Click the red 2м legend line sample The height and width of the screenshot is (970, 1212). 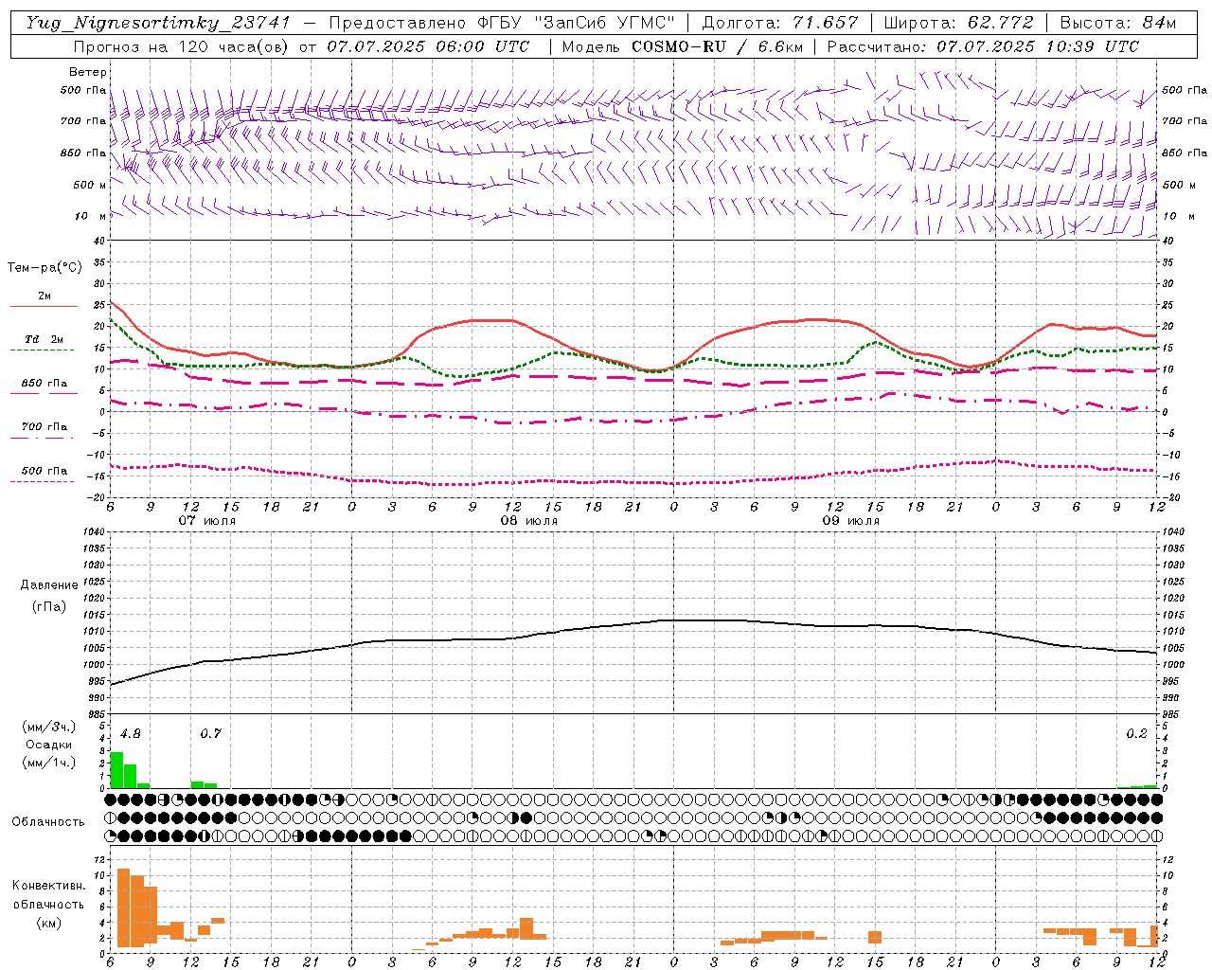click(x=44, y=306)
